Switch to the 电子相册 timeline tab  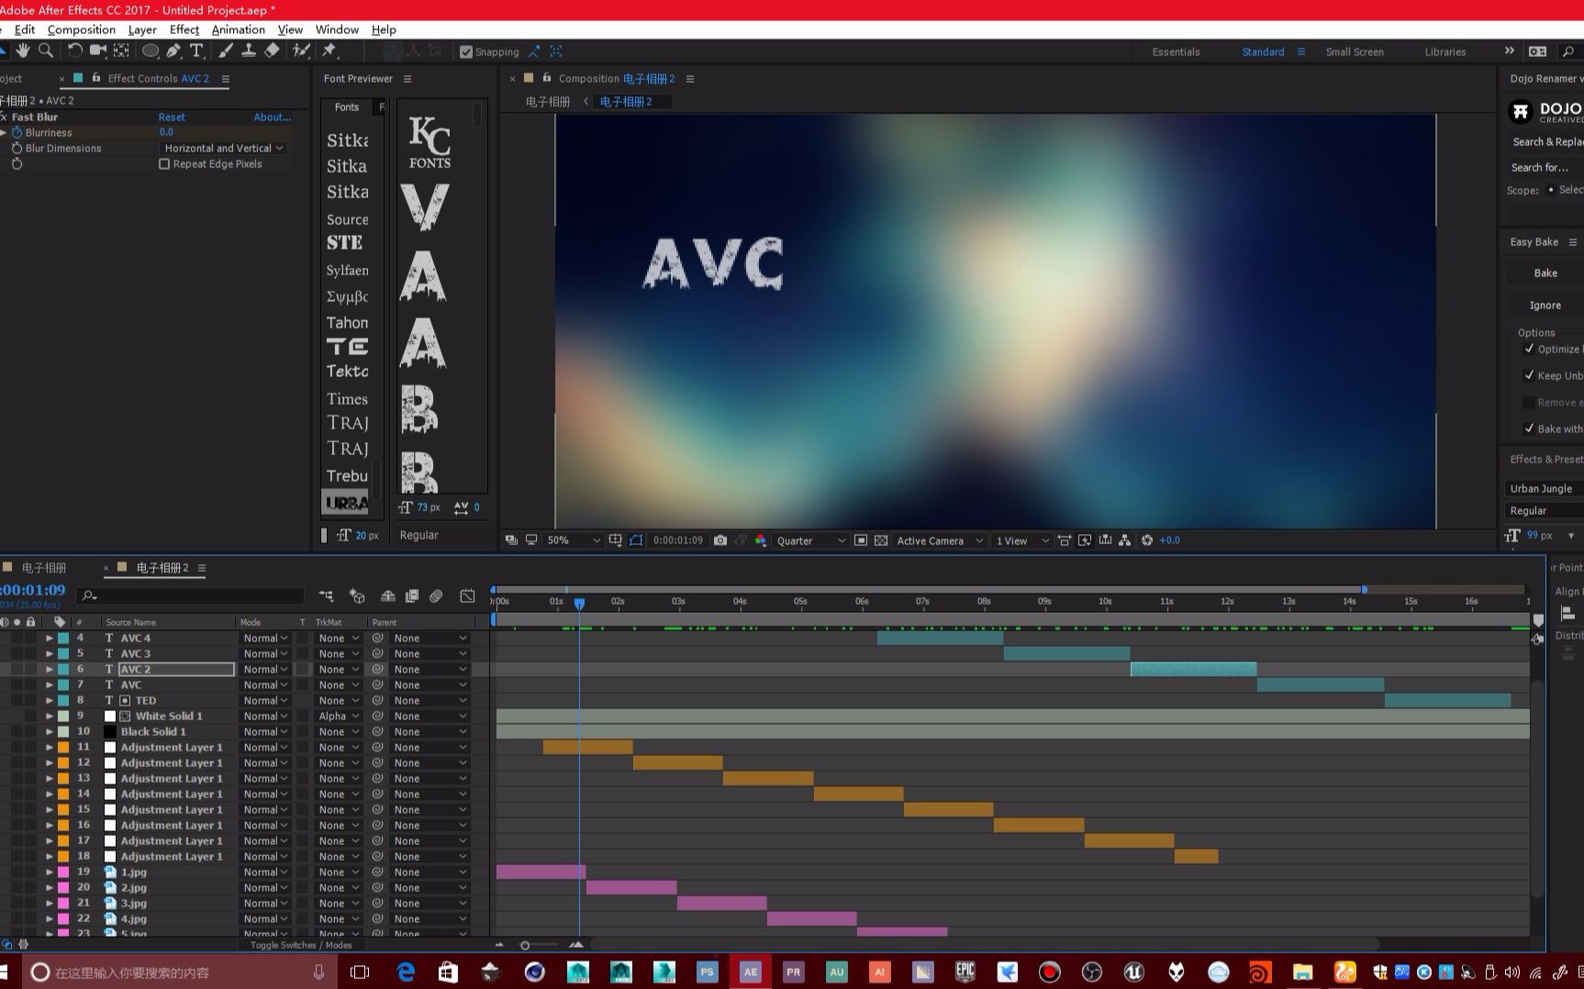[x=44, y=568]
